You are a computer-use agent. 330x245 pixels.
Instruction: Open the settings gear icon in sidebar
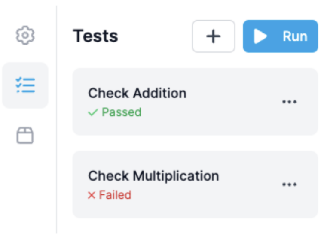25,36
